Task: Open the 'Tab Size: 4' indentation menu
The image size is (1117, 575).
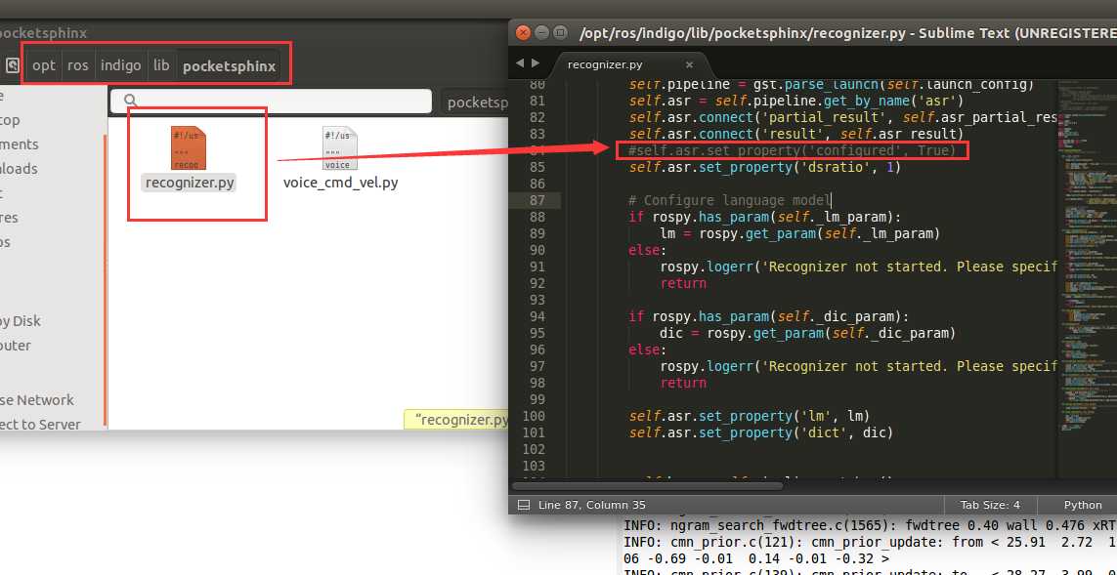Action: (x=990, y=505)
